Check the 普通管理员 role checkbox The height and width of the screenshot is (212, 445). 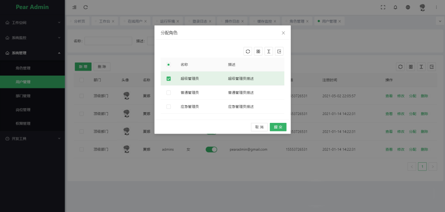[x=169, y=92]
